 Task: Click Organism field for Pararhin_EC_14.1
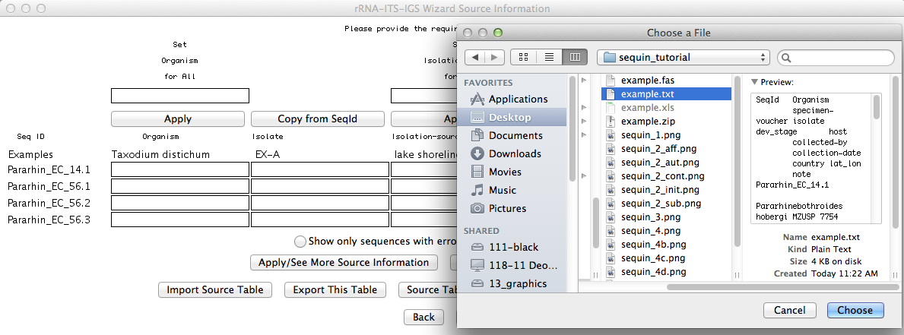180,170
